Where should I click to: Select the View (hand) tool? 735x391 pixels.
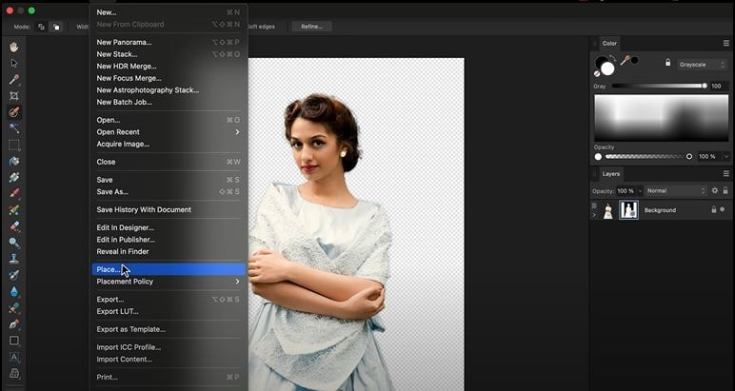pyautogui.click(x=14, y=47)
